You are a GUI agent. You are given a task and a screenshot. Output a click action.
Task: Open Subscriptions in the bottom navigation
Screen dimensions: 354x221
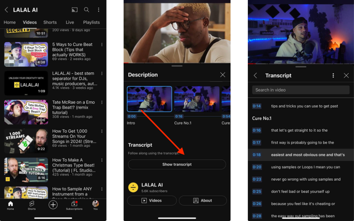pos(74,205)
